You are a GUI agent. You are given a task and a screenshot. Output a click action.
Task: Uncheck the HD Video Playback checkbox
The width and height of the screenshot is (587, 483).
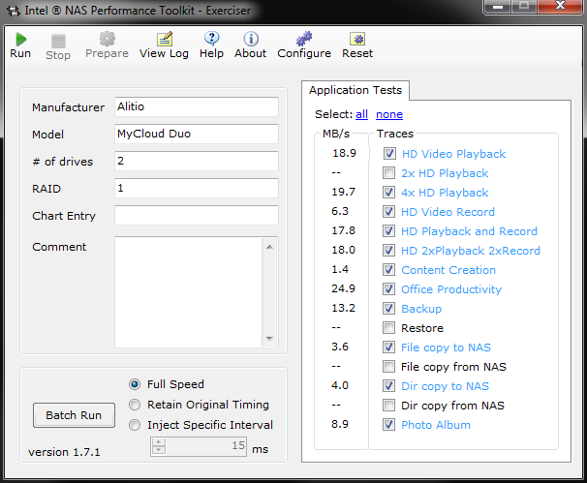click(389, 153)
